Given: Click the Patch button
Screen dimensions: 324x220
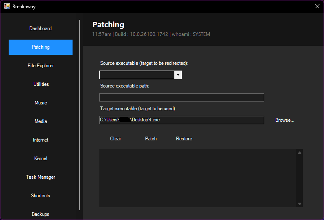Looking at the screenshot, I should (151, 139).
